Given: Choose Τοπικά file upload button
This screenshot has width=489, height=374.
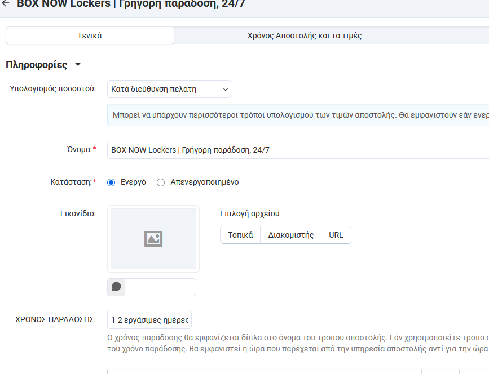Looking at the screenshot, I should point(240,235).
